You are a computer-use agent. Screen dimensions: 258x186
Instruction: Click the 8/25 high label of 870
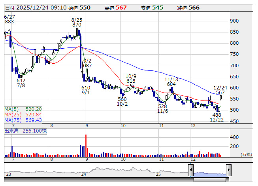click(77, 25)
